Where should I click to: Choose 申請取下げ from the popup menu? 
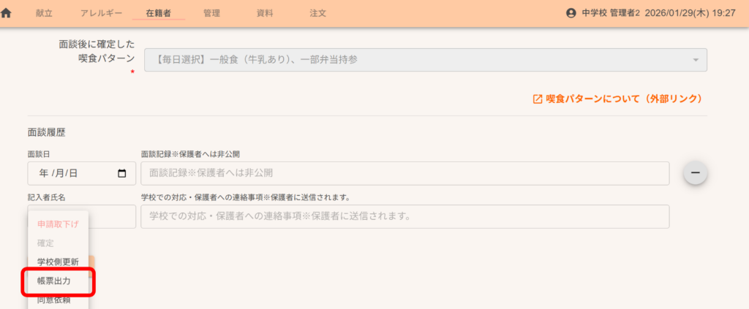coord(58,224)
